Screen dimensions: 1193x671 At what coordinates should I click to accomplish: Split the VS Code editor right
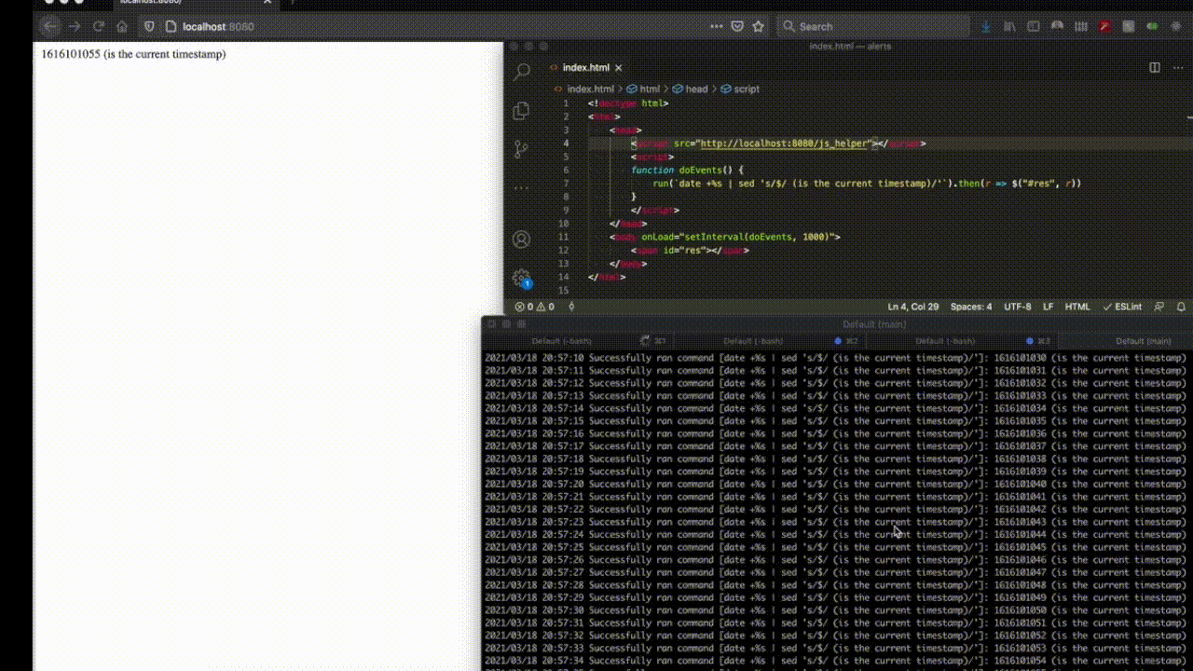[1155, 67]
